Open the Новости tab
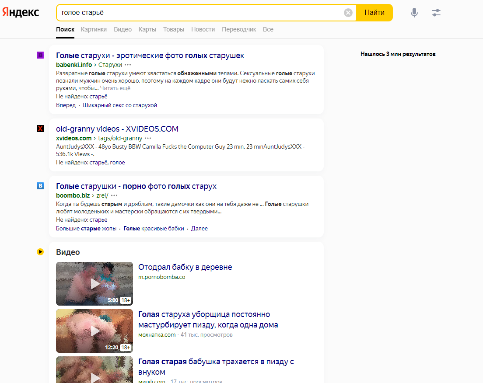 click(203, 30)
